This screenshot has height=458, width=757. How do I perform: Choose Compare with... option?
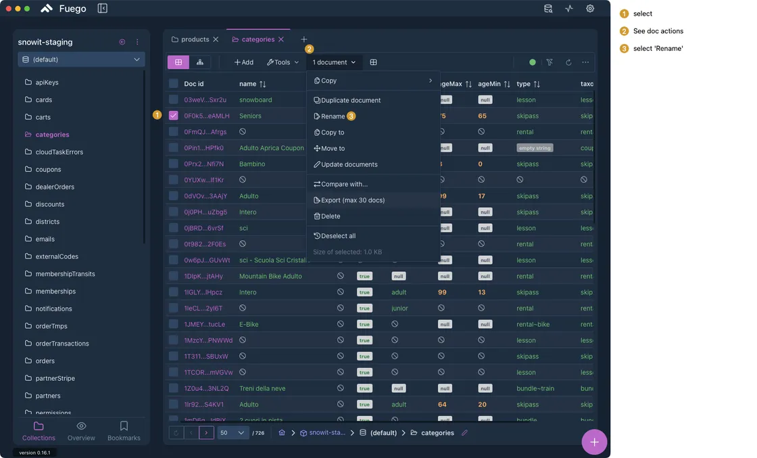pyautogui.click(x=372, y=184)
